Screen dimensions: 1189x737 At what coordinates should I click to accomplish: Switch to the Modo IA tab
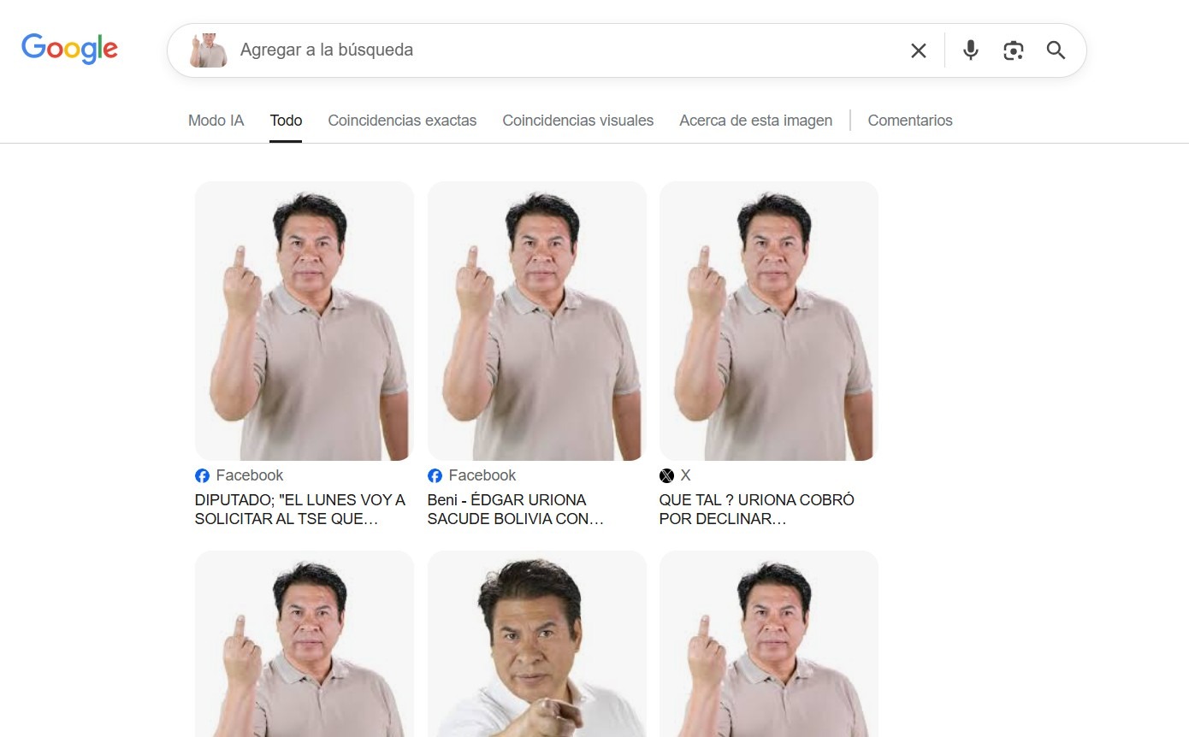[x=216, y=121]
